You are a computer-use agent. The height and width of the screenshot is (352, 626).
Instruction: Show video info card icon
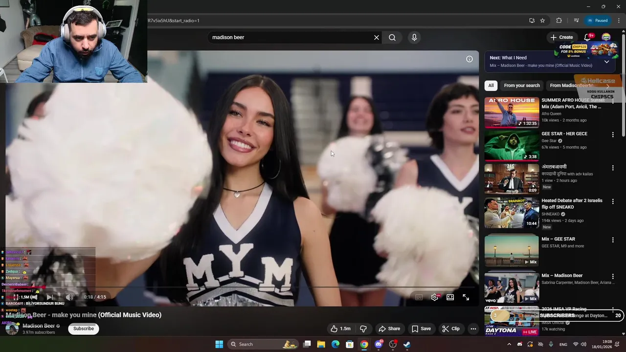coord(469,59)
